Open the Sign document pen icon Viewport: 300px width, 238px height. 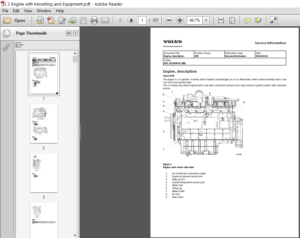pos(62,20)
